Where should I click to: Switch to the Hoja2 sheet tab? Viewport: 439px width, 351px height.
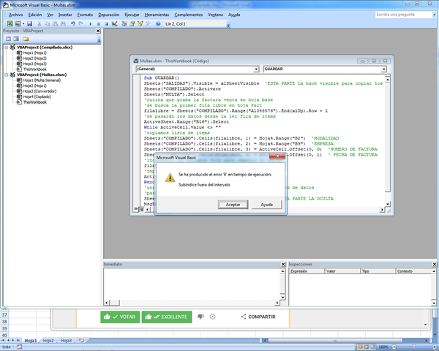pos(48,340)
